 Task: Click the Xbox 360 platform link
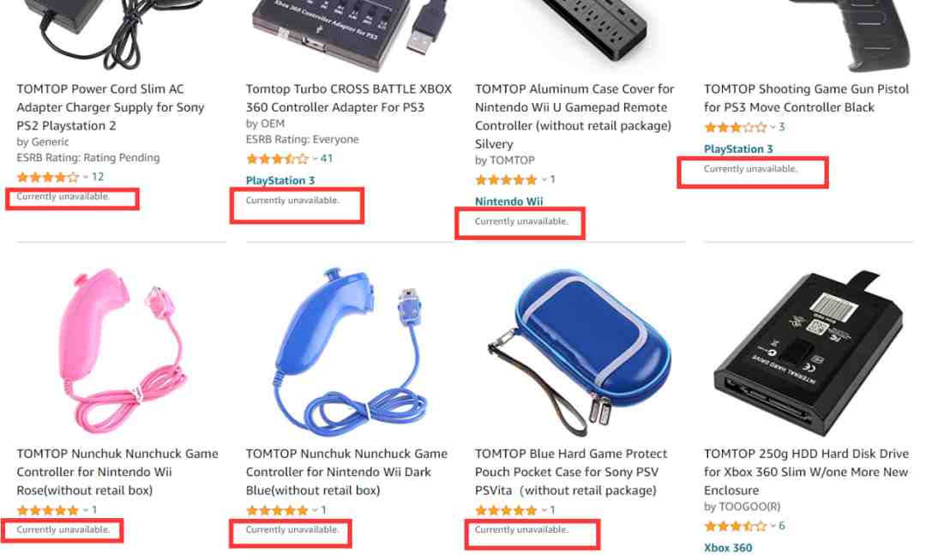[728, 548]
